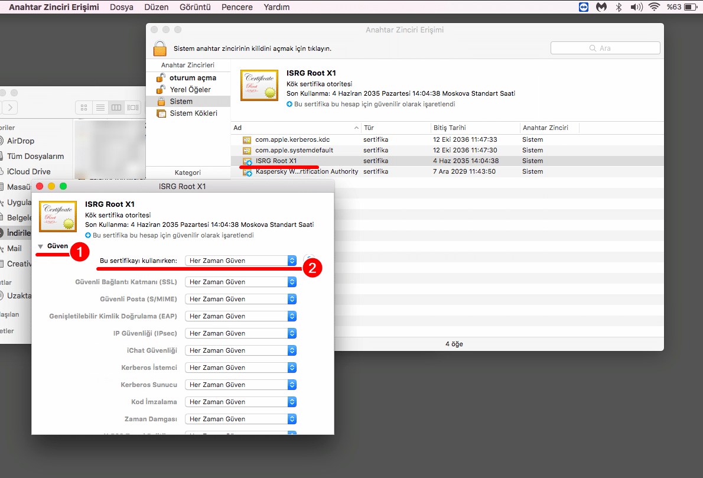This screenshot has width=703, height=478.
Task: Select the Kaspersky certification authority entry
Action: coord(306,172)
